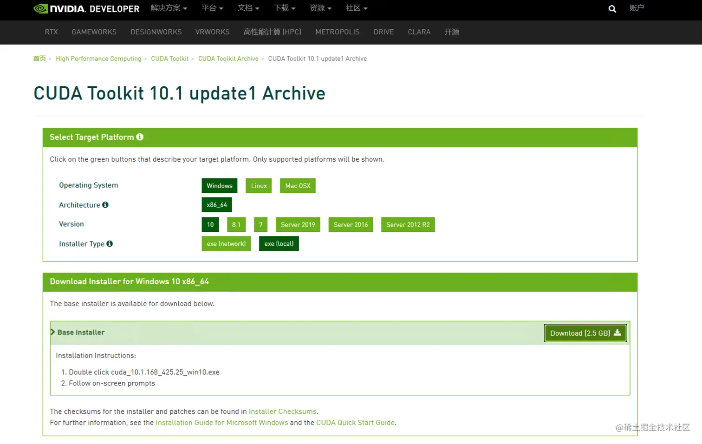Open CUDA Toolkit Archive breadcrumb link
Screen dimensions: 702x444
pos(228,59)
